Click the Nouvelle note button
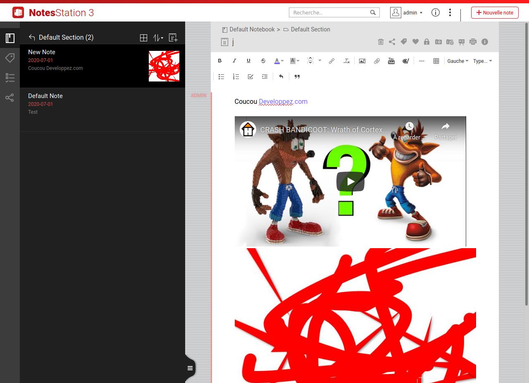This screenshot has height=383, width=529. pos(495,12)
